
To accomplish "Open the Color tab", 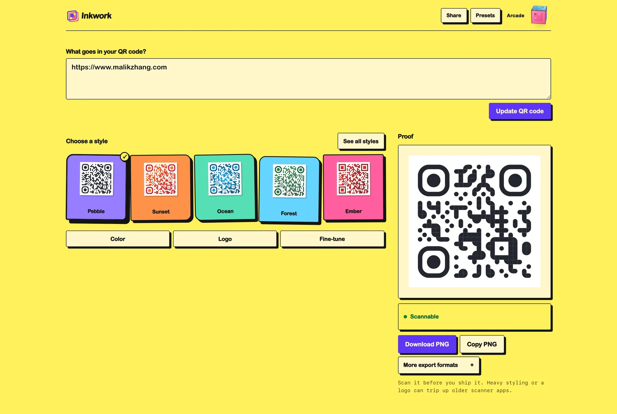I will click(x=118, y=239).
